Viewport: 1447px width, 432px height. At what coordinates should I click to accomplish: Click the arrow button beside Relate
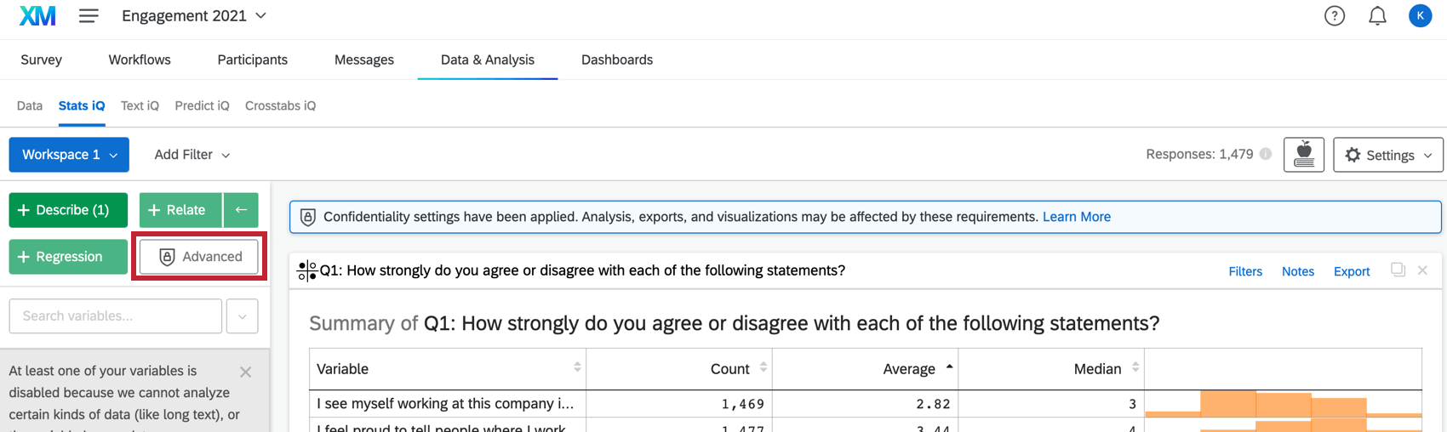pyautogui.click(x=241, y=210)
